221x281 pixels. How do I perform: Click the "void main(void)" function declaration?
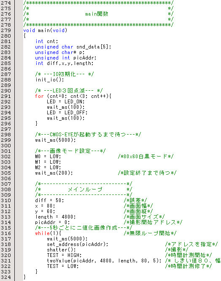(45, 30)
